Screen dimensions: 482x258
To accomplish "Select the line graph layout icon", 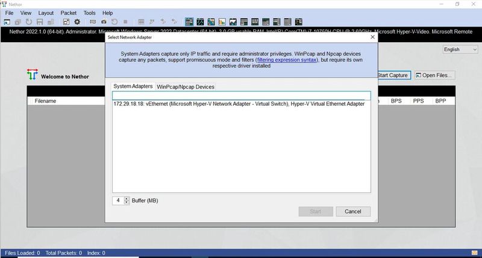I will pyautogui.click(x=233, y=22).
